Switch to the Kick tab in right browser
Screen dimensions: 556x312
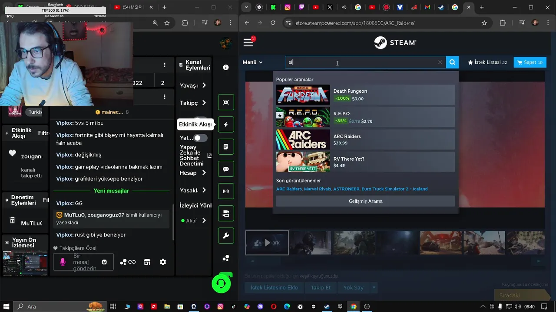(273, 7)
